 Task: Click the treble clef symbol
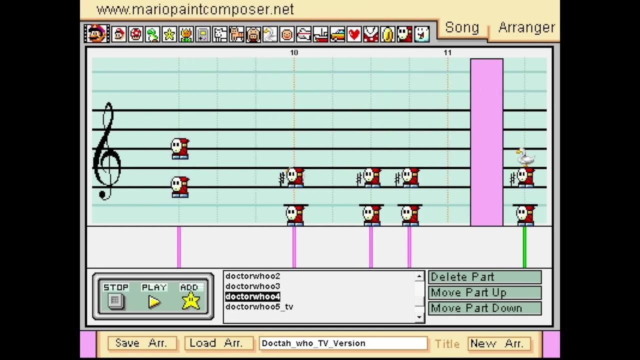point(107,151)
